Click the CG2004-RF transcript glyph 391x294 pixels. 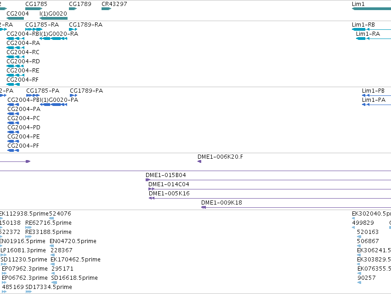click(13, 84)
